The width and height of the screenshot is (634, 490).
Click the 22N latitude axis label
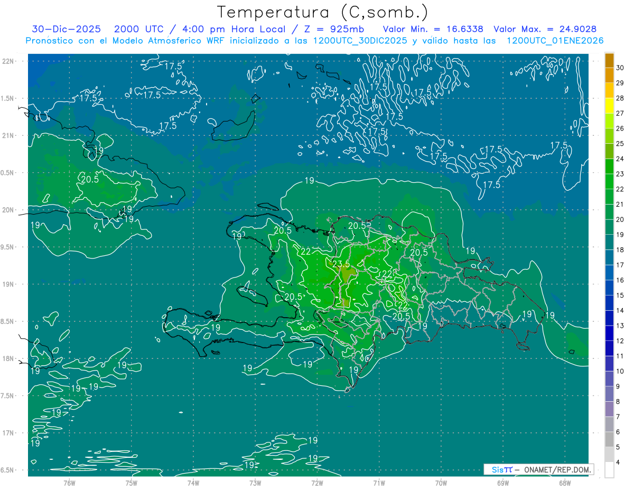8,61
